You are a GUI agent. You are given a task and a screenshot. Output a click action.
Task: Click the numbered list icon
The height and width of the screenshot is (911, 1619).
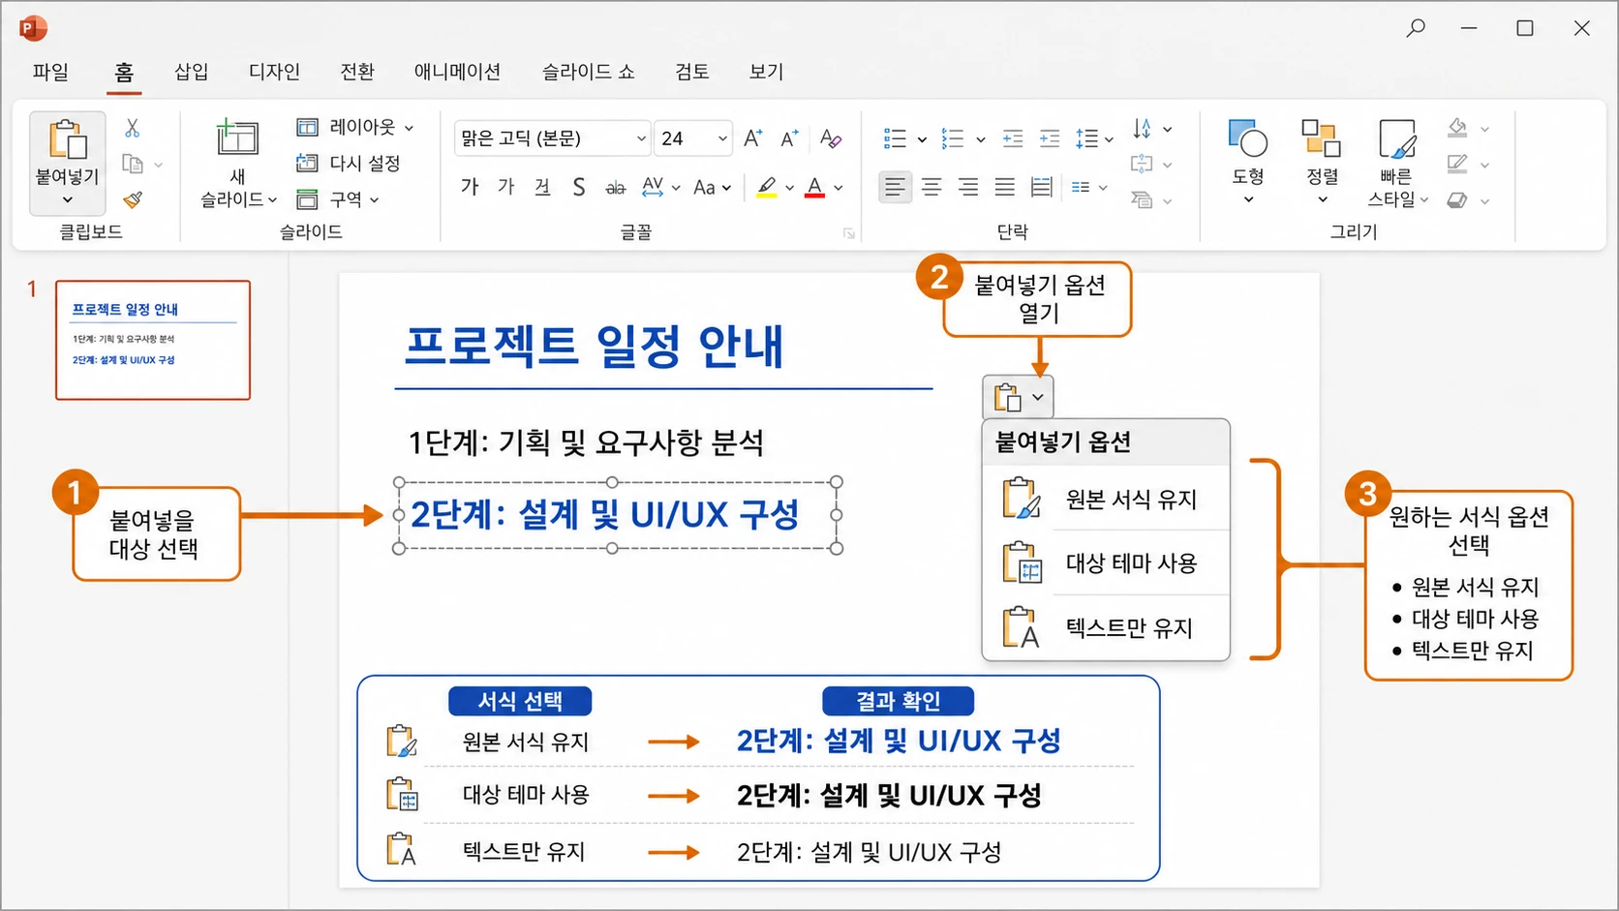pos(953,138)
